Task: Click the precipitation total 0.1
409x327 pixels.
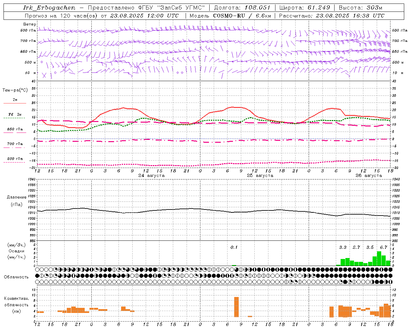Action: coord(234,247)
